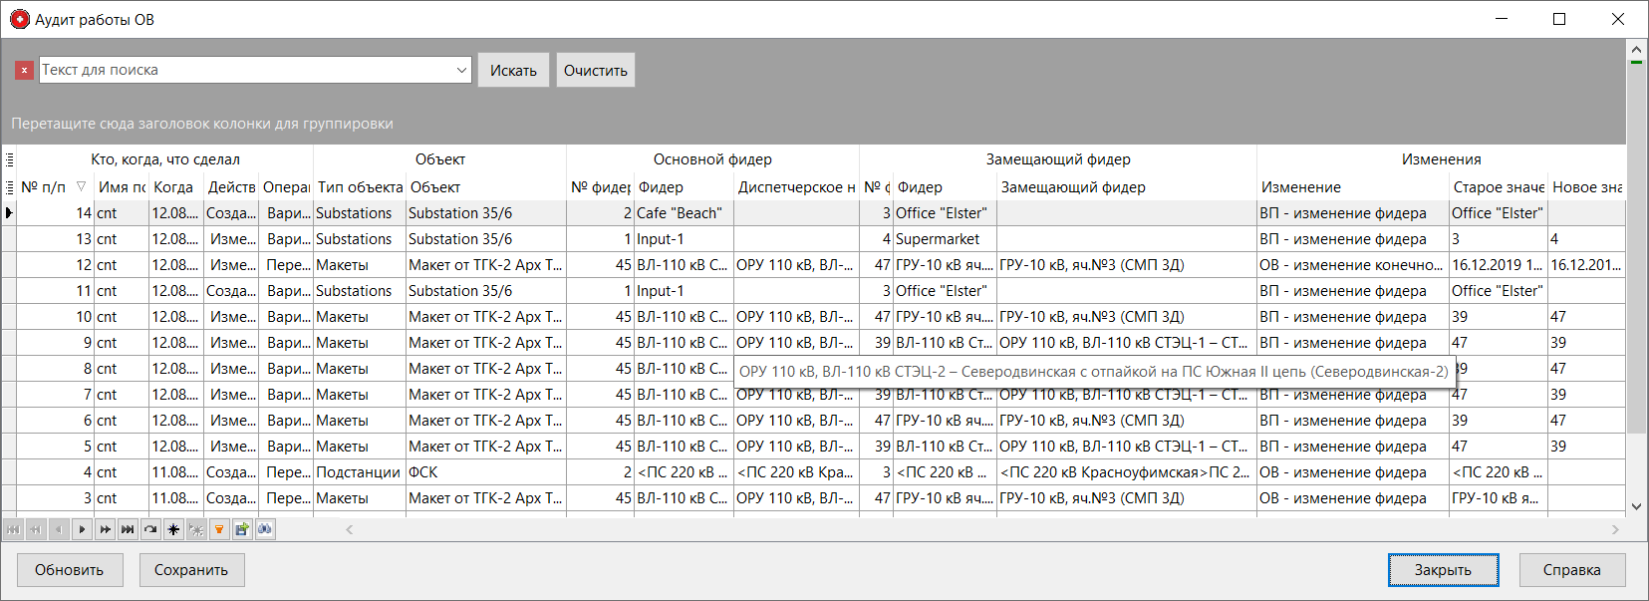
Task: Click Подстанции type cell in row 4
Action: [x=360, y=472]
